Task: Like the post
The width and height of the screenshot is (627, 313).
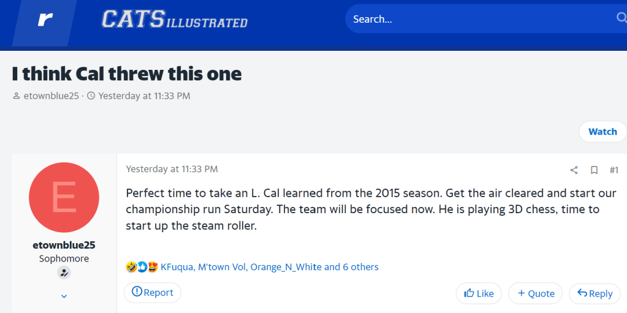Action: coord(479,293)
